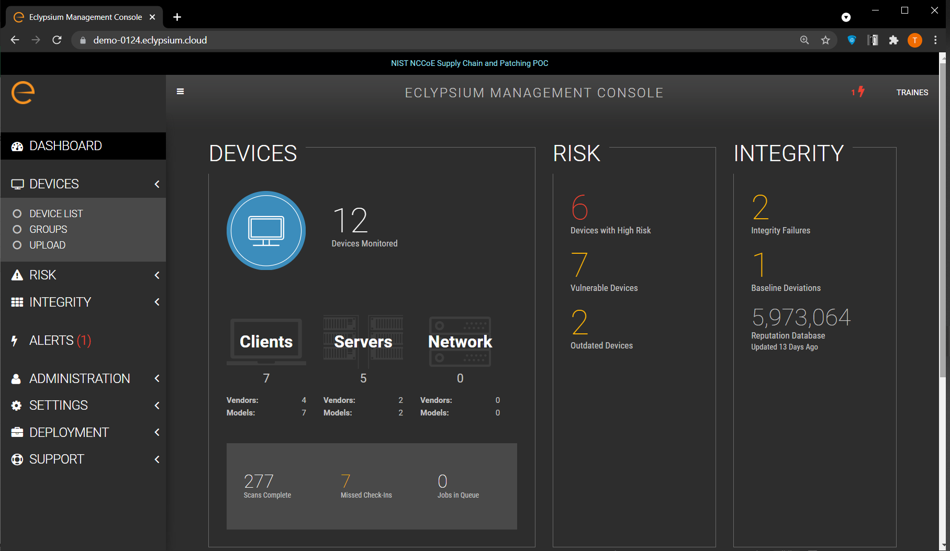Click the Integrity grid icon
Image resolution: width=950 pixels, height=551 pixels.
click(x=17, y=302)
